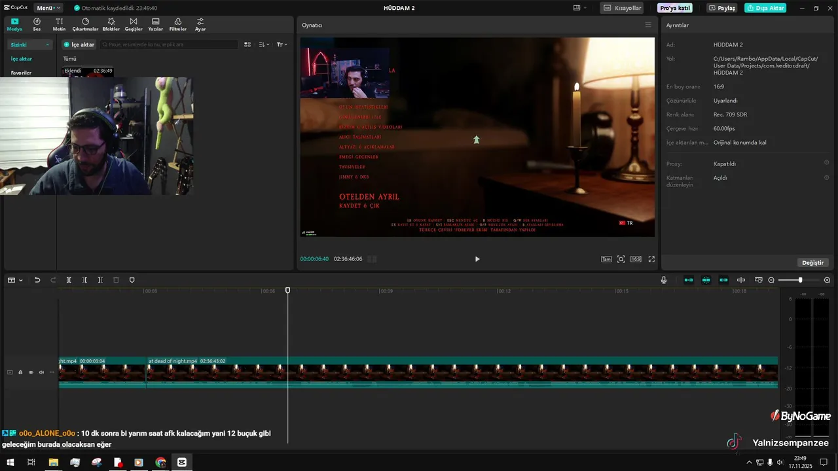This screenshot has width=838, height=471.
Task: Click the green İçe aktar import button
Action: point(79,44)
